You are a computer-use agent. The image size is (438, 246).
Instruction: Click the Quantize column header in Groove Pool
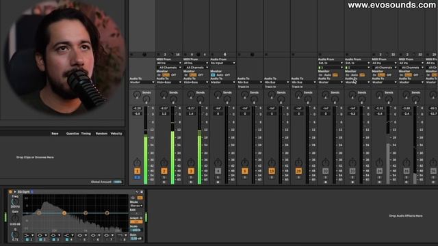tap(73, 134)
